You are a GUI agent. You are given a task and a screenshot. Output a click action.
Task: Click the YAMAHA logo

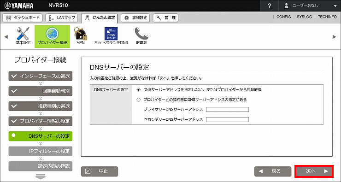19,6
